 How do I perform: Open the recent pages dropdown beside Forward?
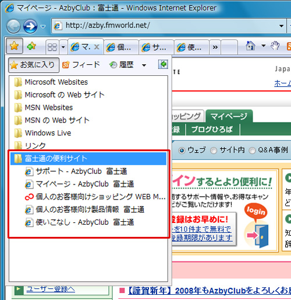tap(43, 26)
